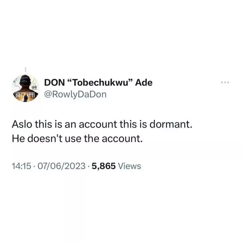The height and width of the screenshot is (242, 242).
Task: Open the 14:15 timestamp link
Action: coord(22,166)
